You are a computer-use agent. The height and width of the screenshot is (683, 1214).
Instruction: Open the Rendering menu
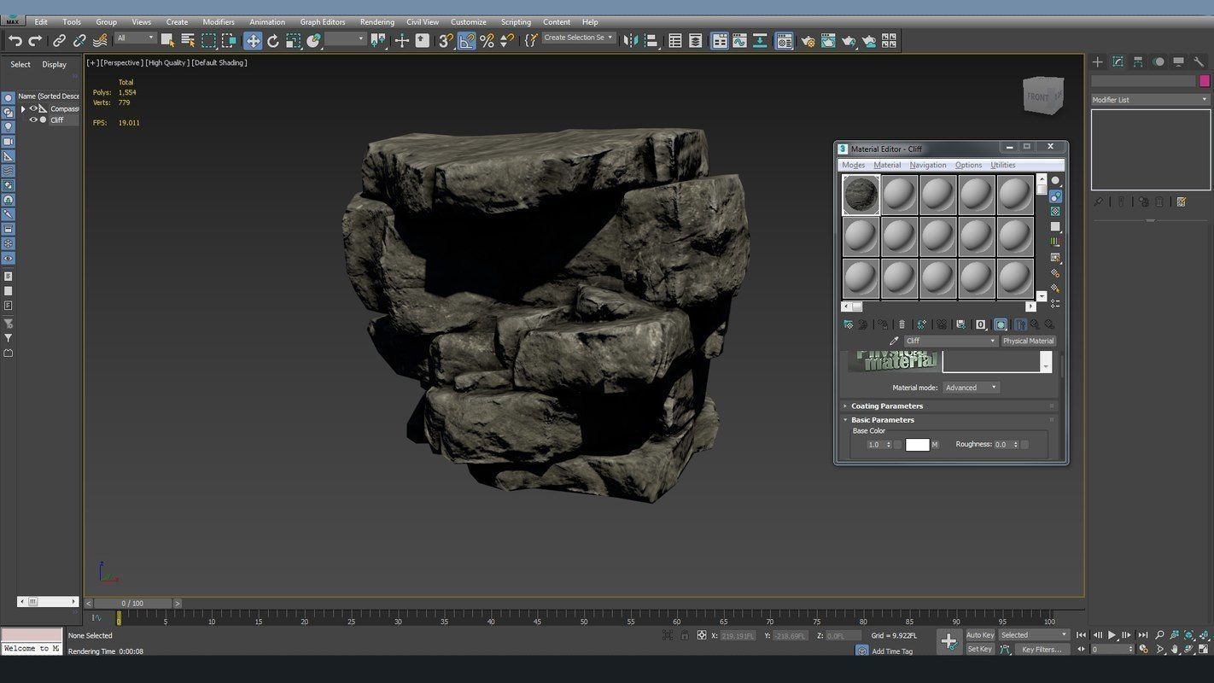pyautogui.click(x=376, y=22)
